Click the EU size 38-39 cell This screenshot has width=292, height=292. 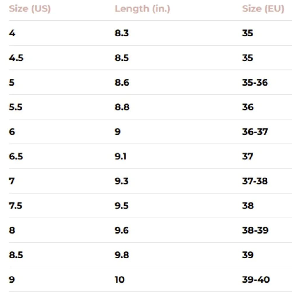pyautogui.click(x=255, y=230)
